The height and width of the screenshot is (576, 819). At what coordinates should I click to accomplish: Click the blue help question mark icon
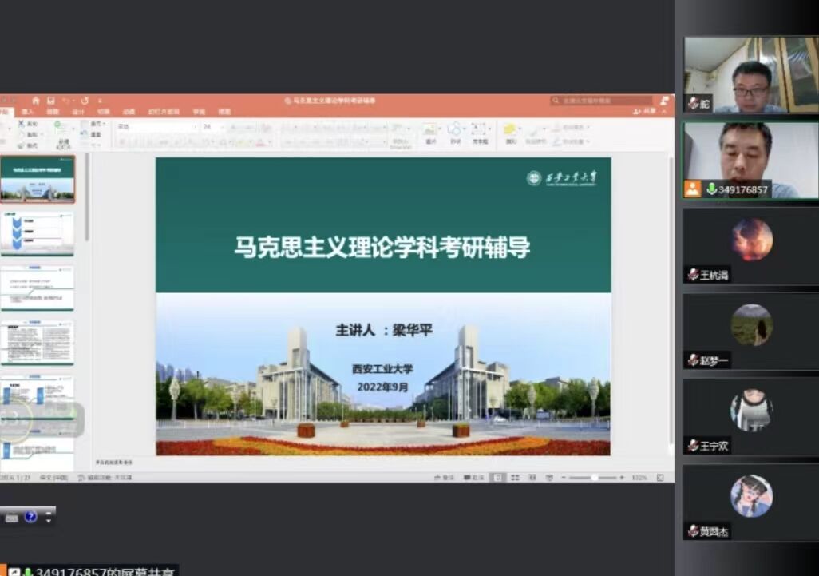[30, 517]
